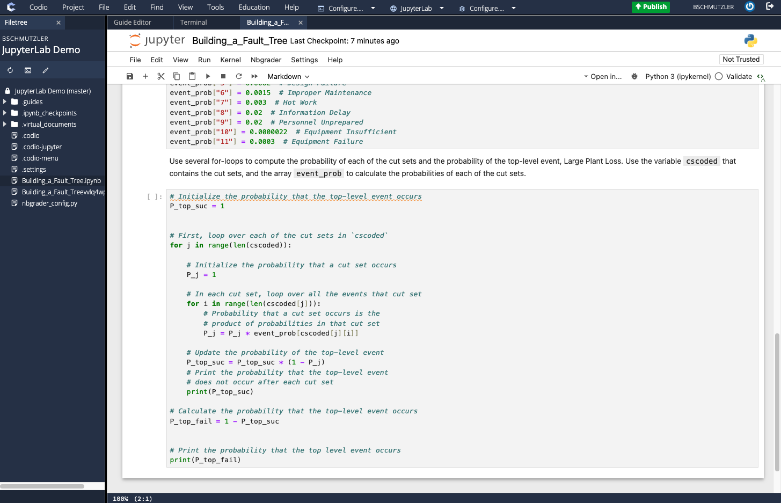Click the Jupyter logo
781x503 pixels.
pyautogui.click(x=157, y=40)
